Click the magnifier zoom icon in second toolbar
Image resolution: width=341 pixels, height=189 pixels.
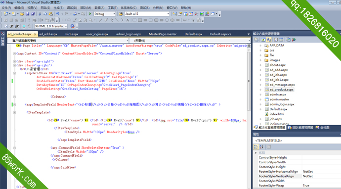[x=90, y=20]
